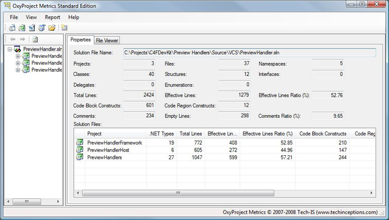
Task: Click the back arrow in tree toolbar
Action: click(13, 39)
